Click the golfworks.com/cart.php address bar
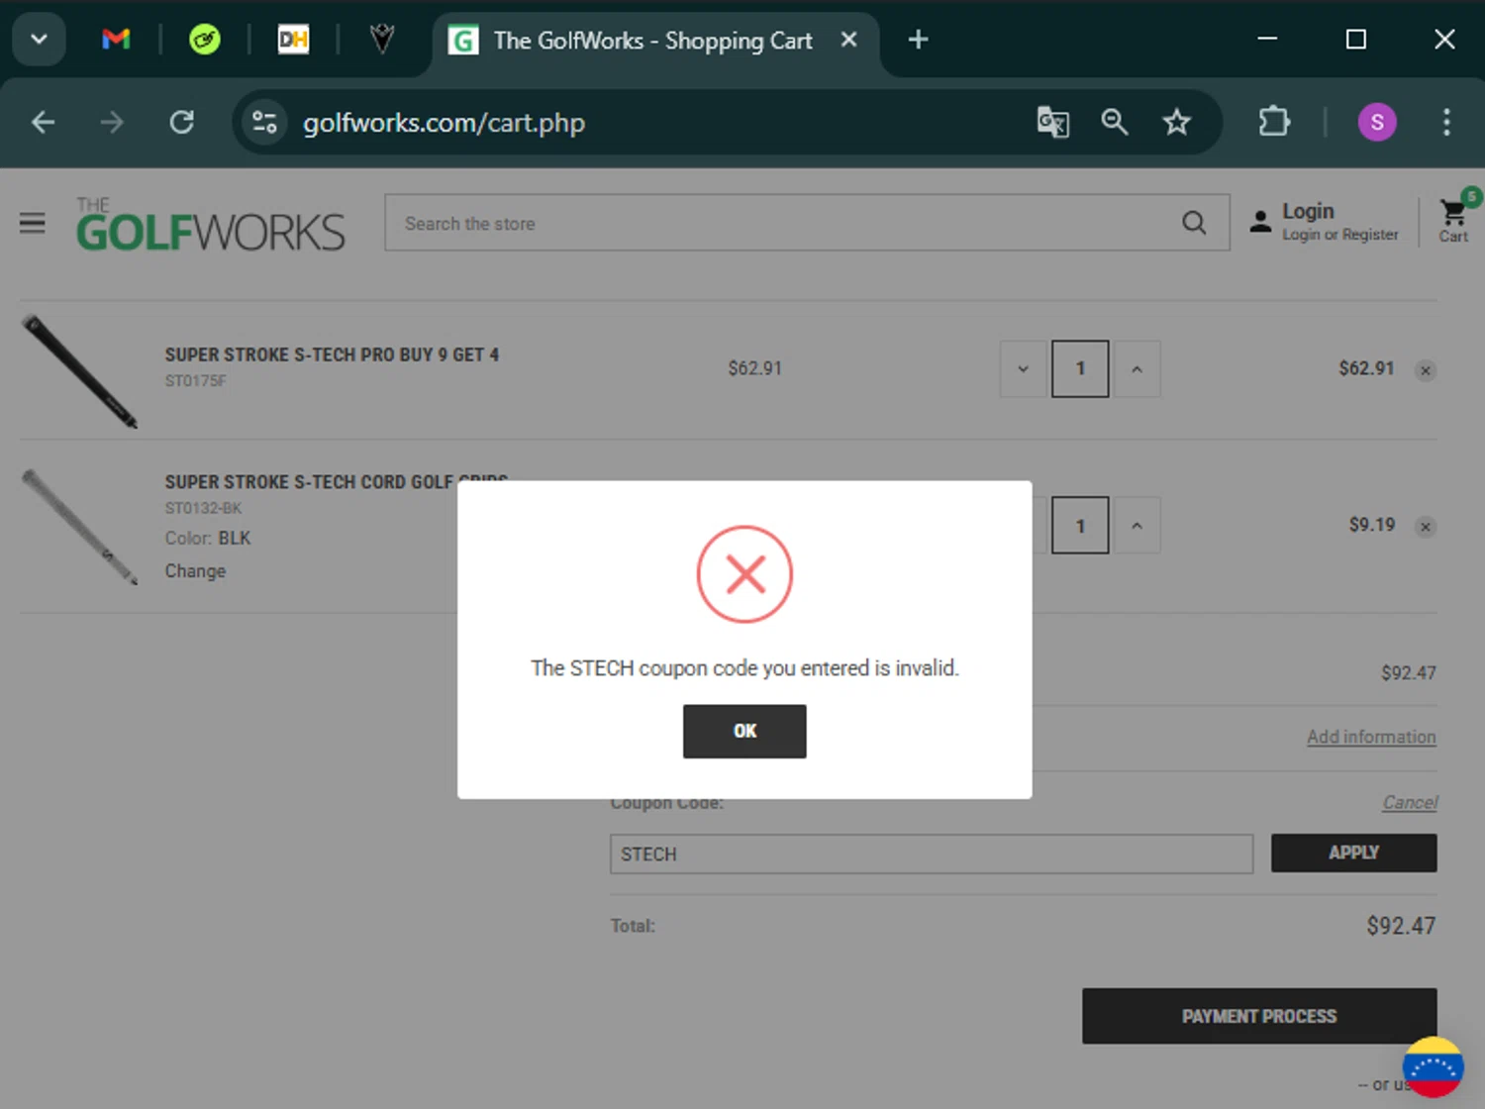1485x1109 pixels. tap(444, 123)
